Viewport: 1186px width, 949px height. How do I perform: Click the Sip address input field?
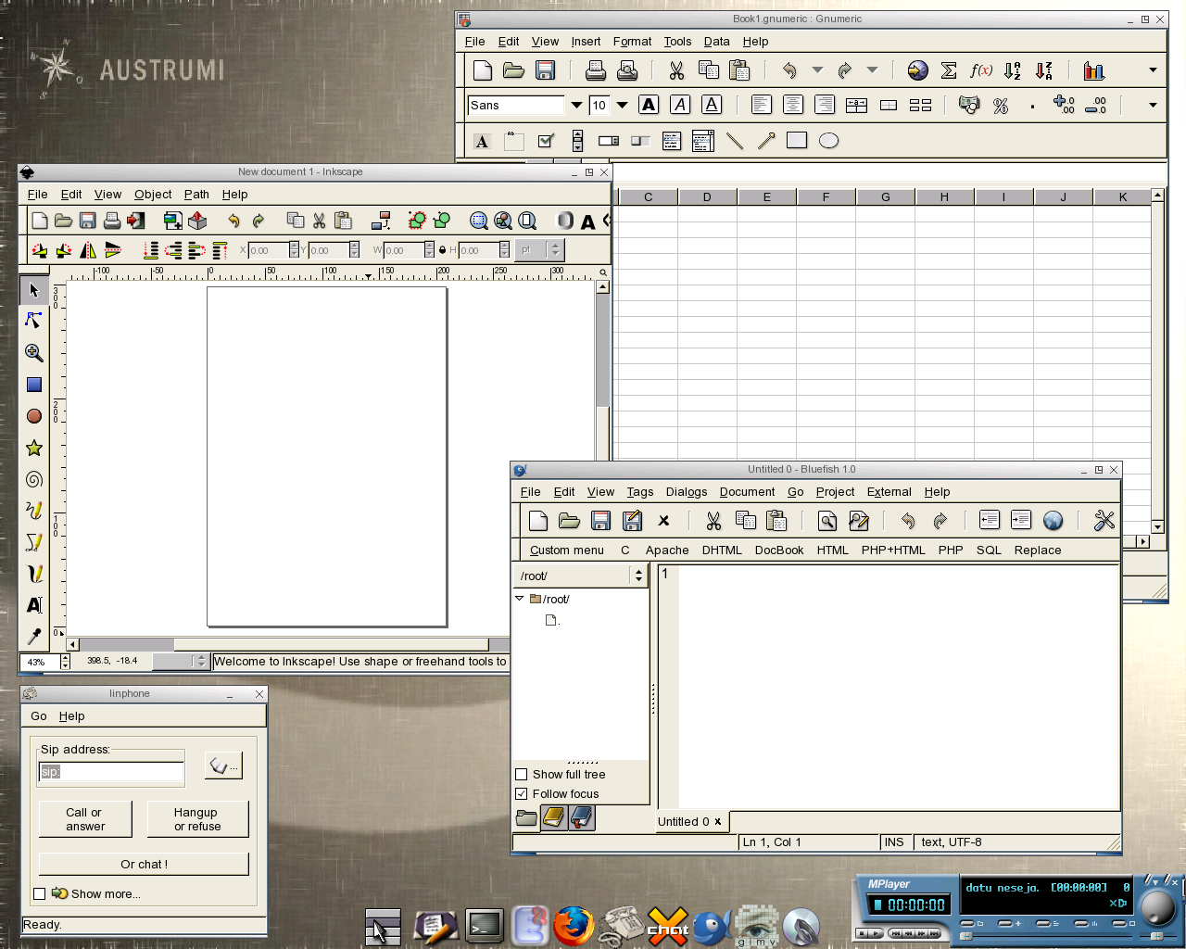(111, 772)
